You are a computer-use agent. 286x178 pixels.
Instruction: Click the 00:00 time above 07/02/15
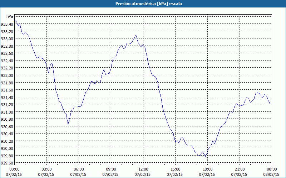point(14,169)
